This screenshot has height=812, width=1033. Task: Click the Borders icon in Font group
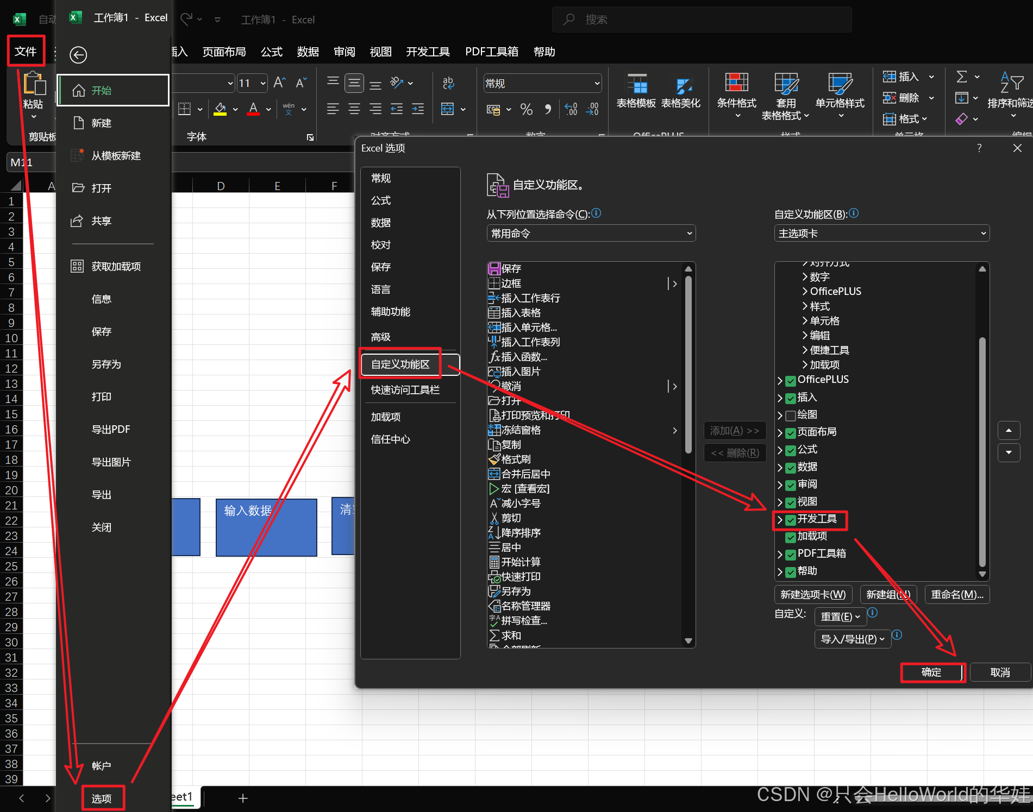pyautogui.click(x=185, y=109)
